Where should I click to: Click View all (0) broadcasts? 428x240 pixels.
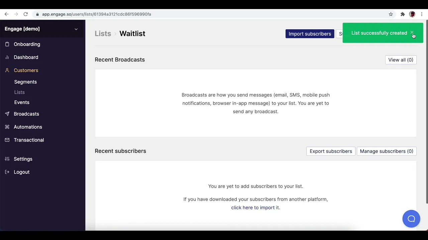tap(401, 60)
